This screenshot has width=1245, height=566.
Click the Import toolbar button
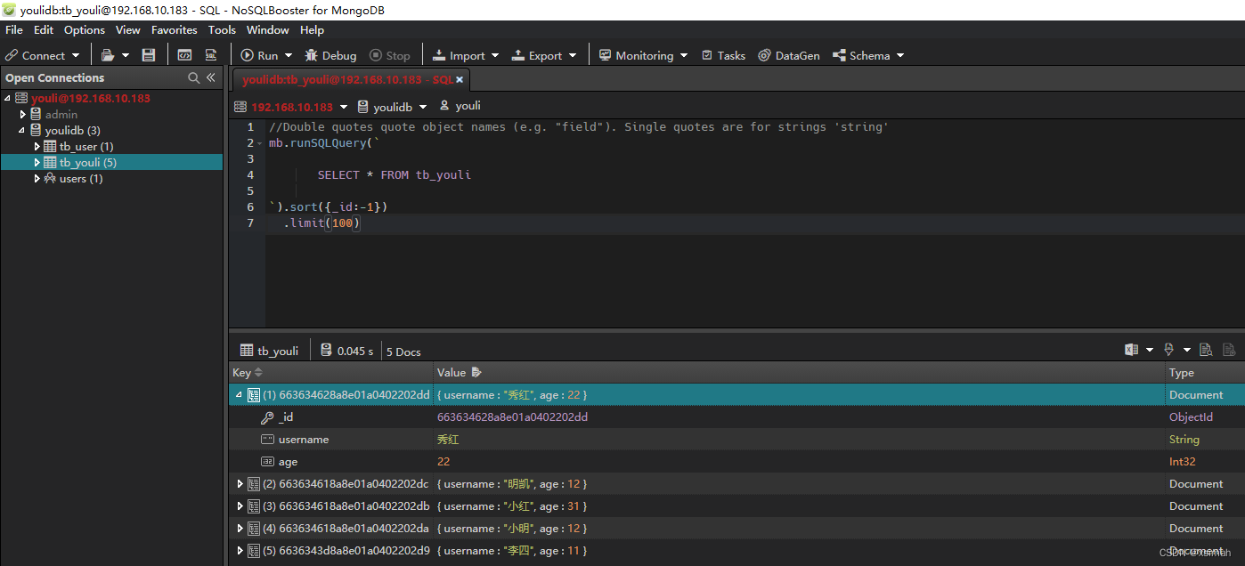[x=459, y=55]
